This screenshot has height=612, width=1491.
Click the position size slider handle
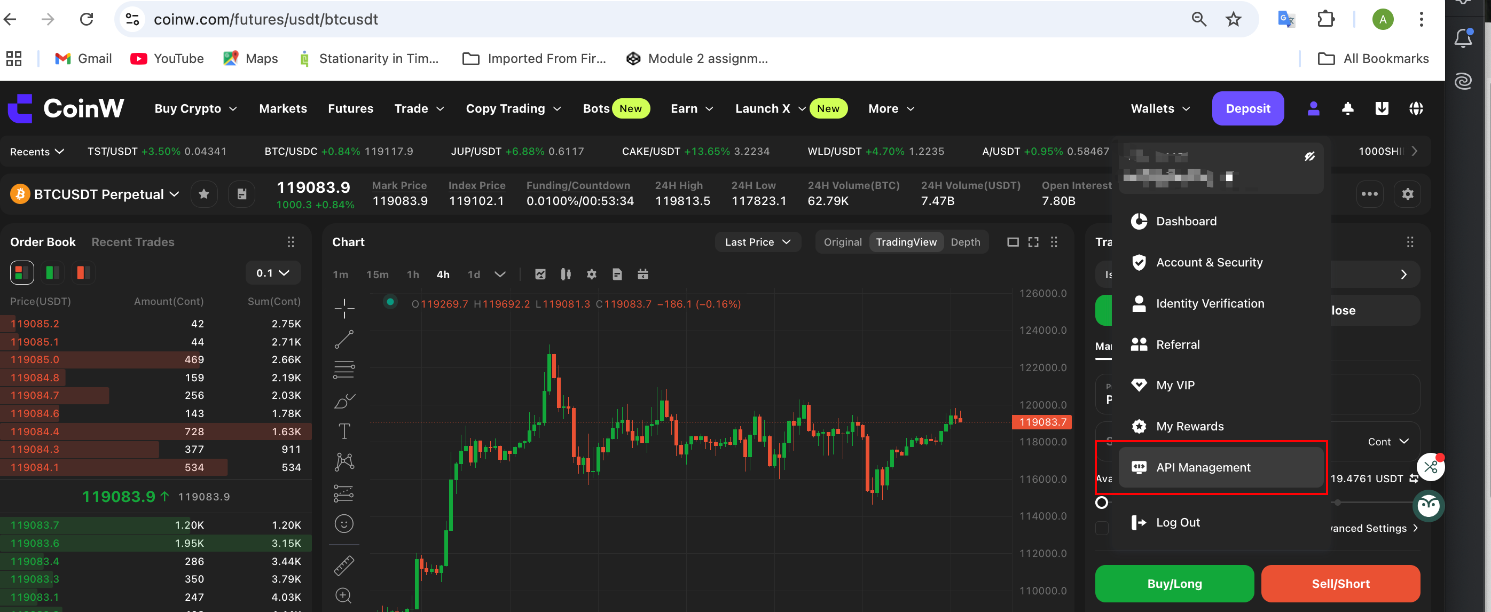coord(1102,503)
